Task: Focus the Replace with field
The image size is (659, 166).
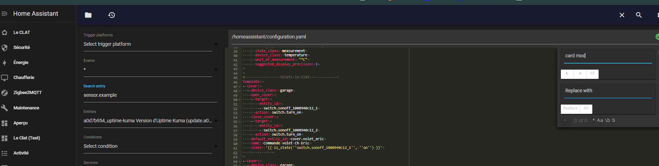Action: point(608,91)
